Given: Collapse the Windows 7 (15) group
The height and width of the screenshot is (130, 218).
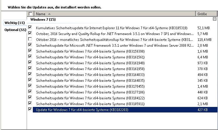Looking at the screenshot, I should coord(214,19).
